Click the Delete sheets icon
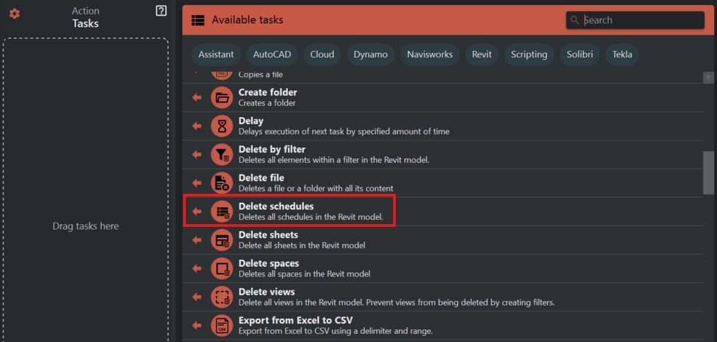Viewport: 717px width, 342px height. tap(222, 240)
